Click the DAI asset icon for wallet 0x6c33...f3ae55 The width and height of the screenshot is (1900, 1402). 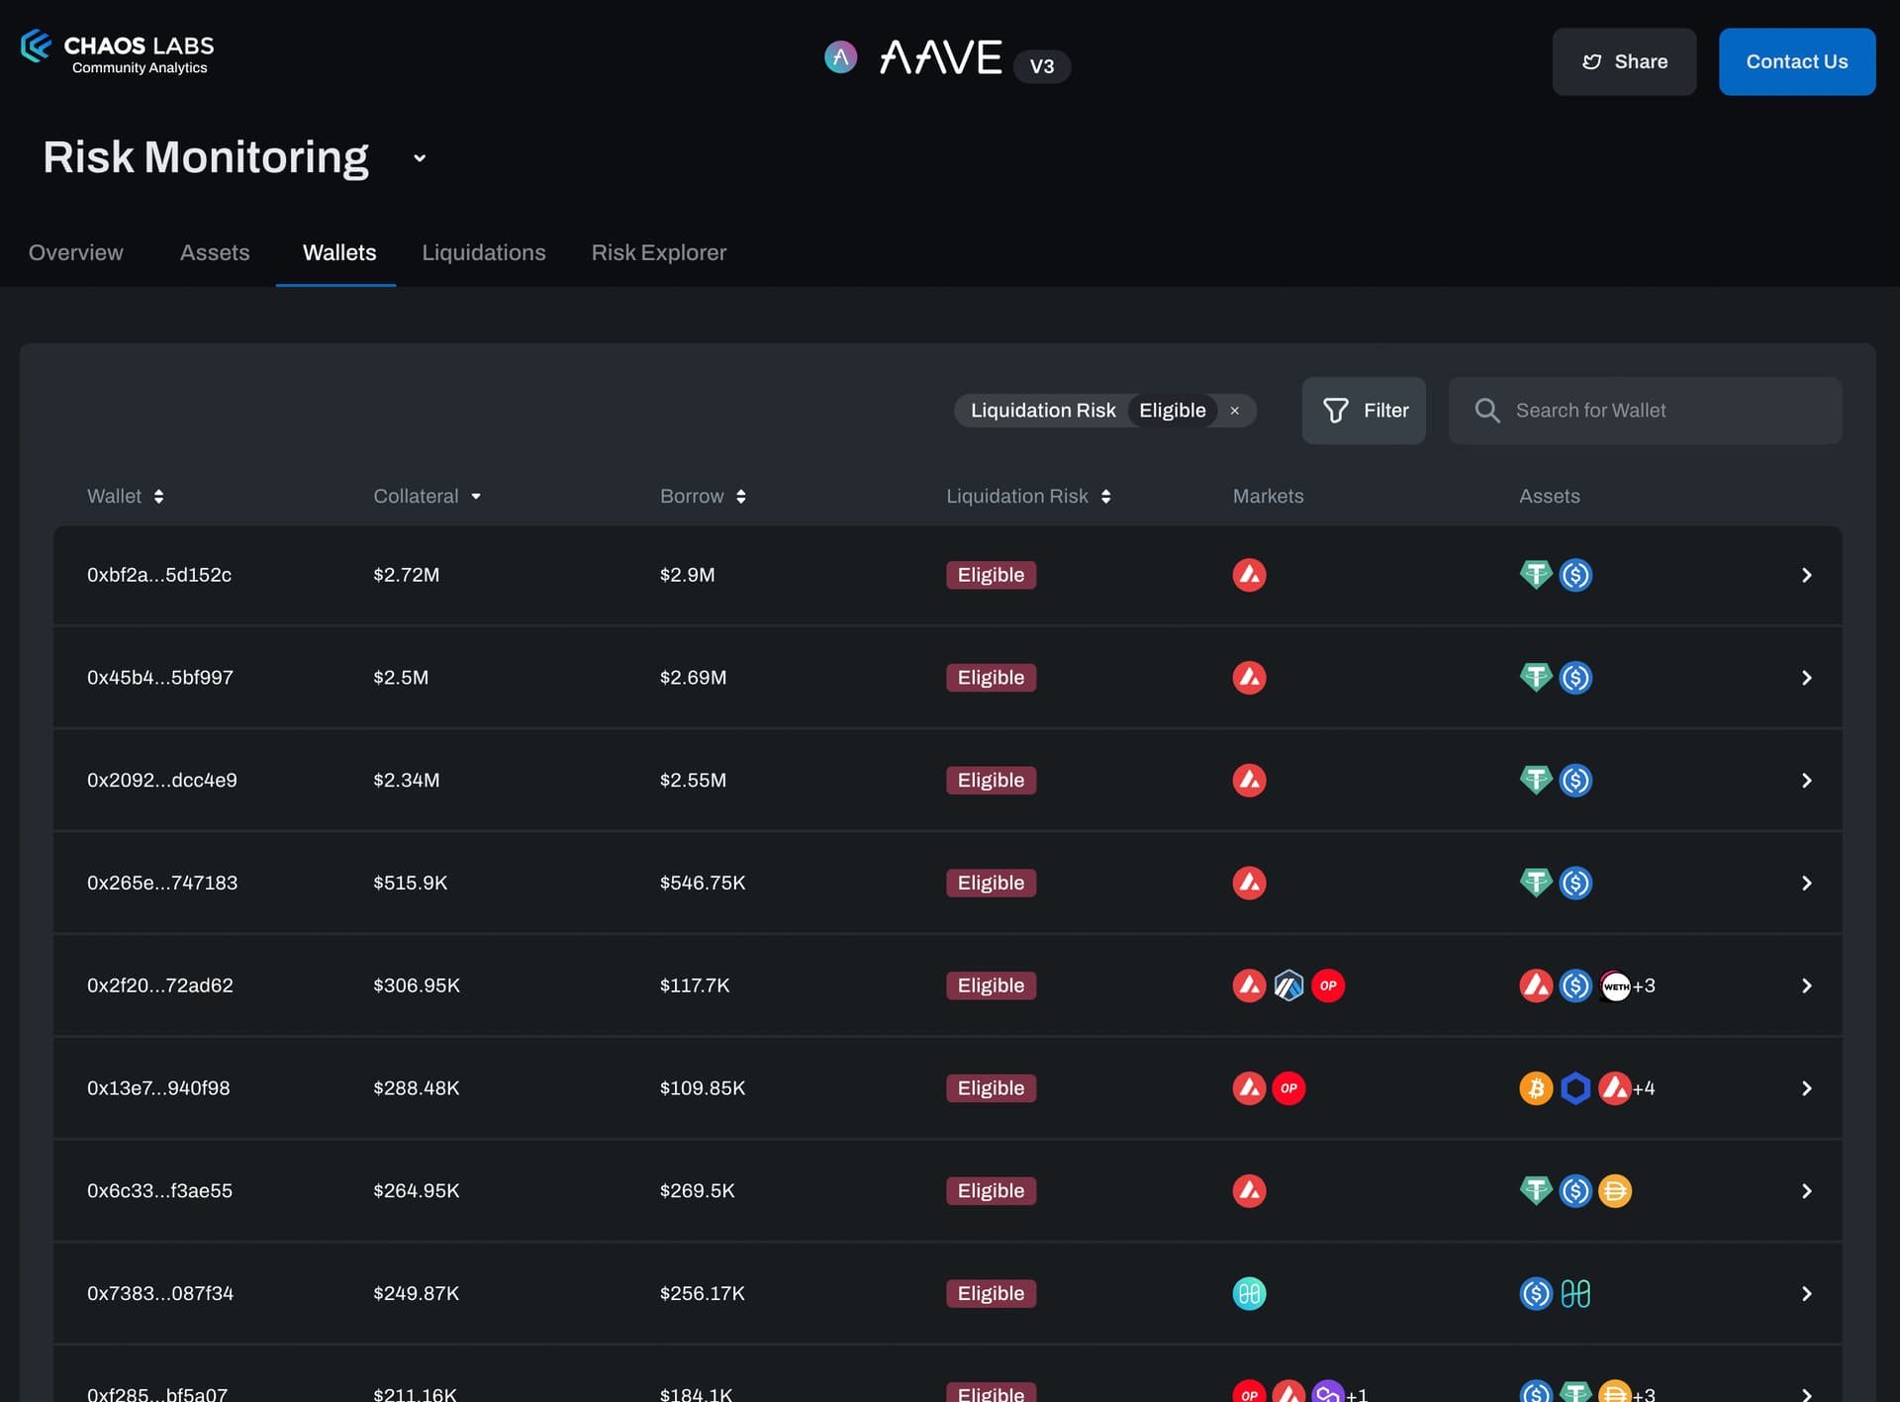point(1614,1191)
